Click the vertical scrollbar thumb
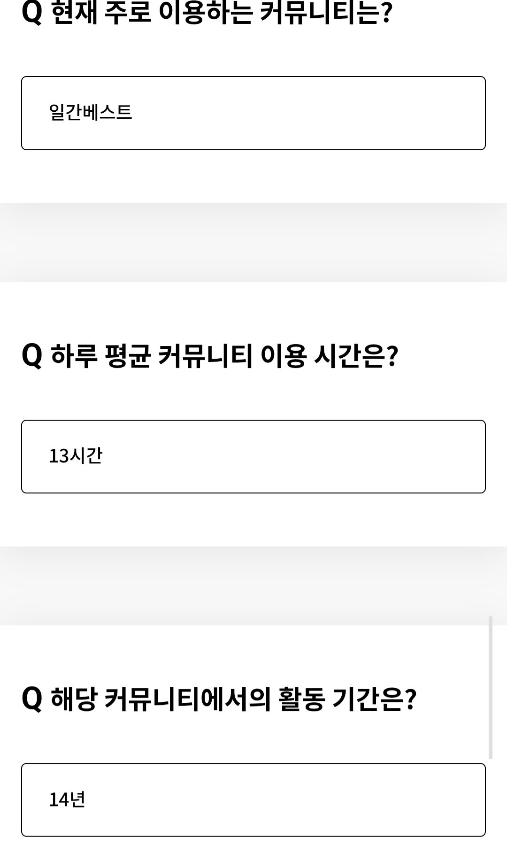 coord(491,687)
